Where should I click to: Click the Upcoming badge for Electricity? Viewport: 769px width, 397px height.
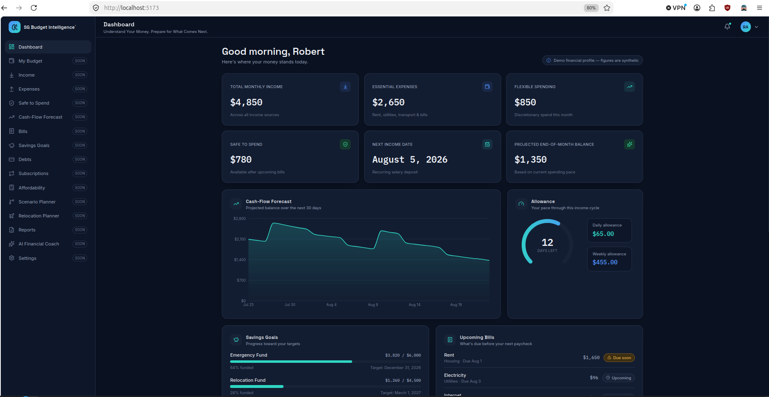pos(618,378)
